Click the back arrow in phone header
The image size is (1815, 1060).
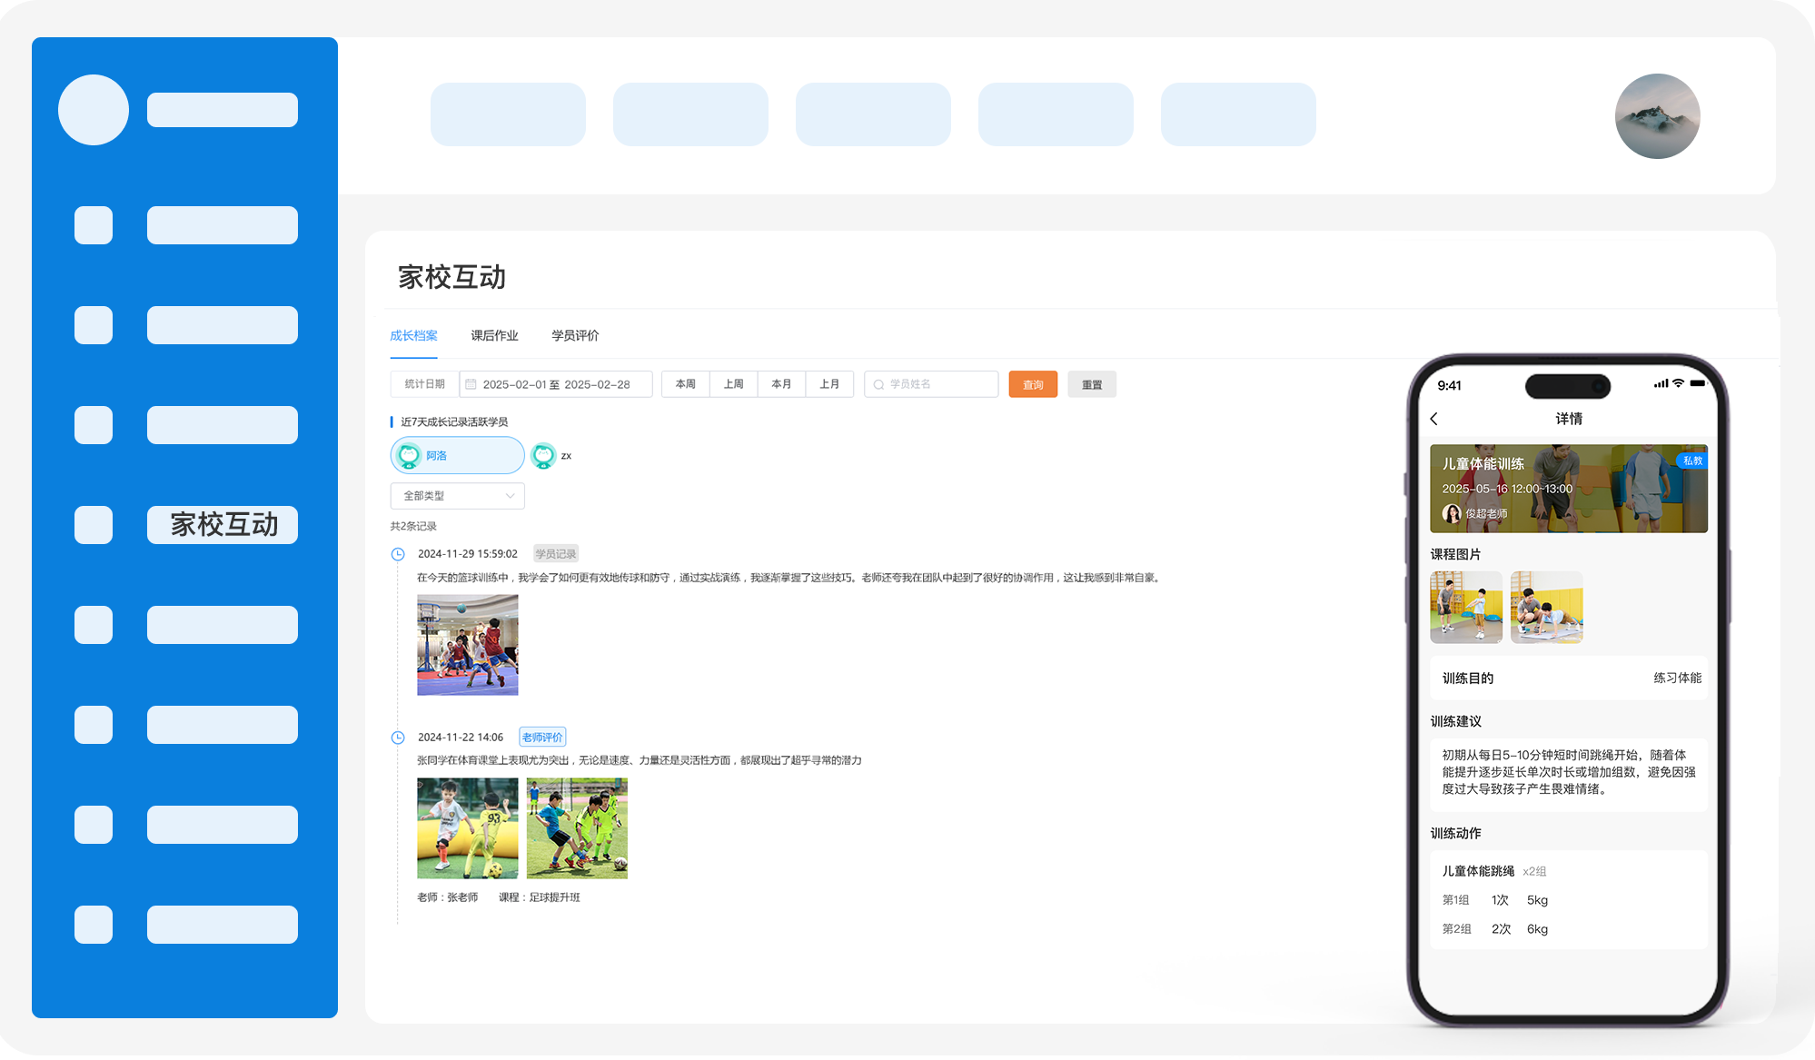click(x=1434, y=419)
